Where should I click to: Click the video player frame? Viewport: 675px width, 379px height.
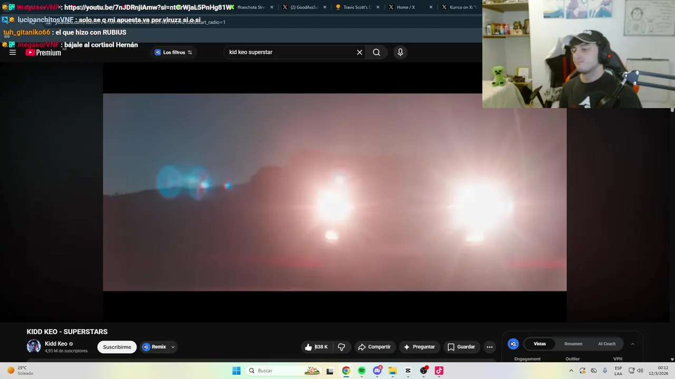334,192
